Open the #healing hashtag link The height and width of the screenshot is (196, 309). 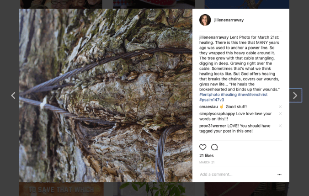pyautogui.click(x=232, y=95)
